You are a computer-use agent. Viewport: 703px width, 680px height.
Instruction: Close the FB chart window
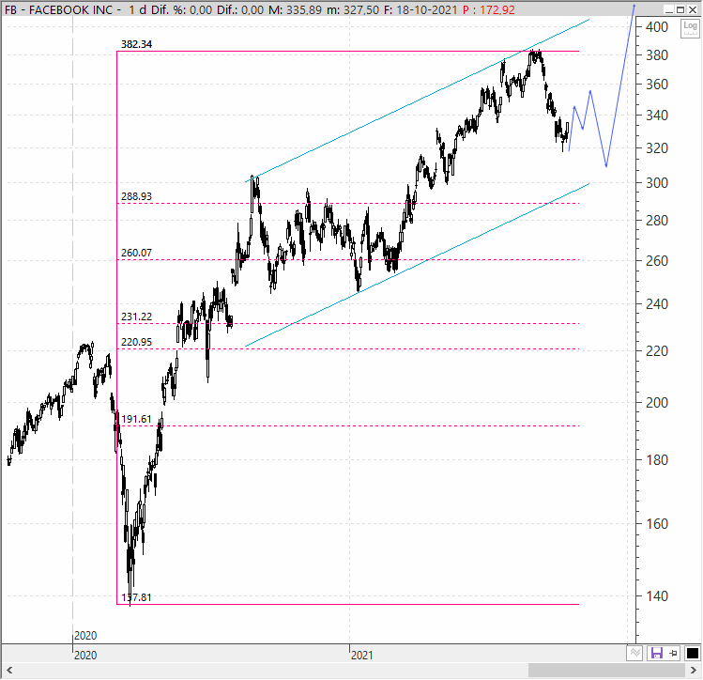click(x=693, y=9)
